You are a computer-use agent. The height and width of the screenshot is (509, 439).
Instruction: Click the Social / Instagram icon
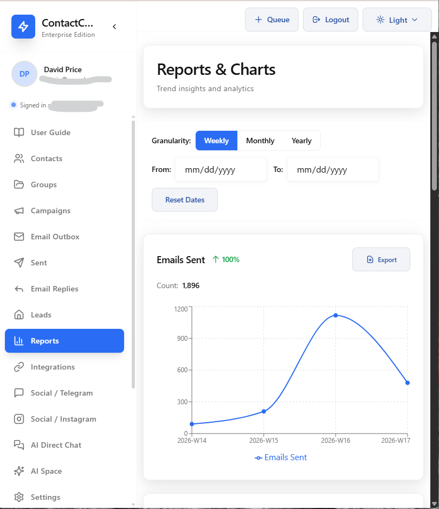coord(19,419)
